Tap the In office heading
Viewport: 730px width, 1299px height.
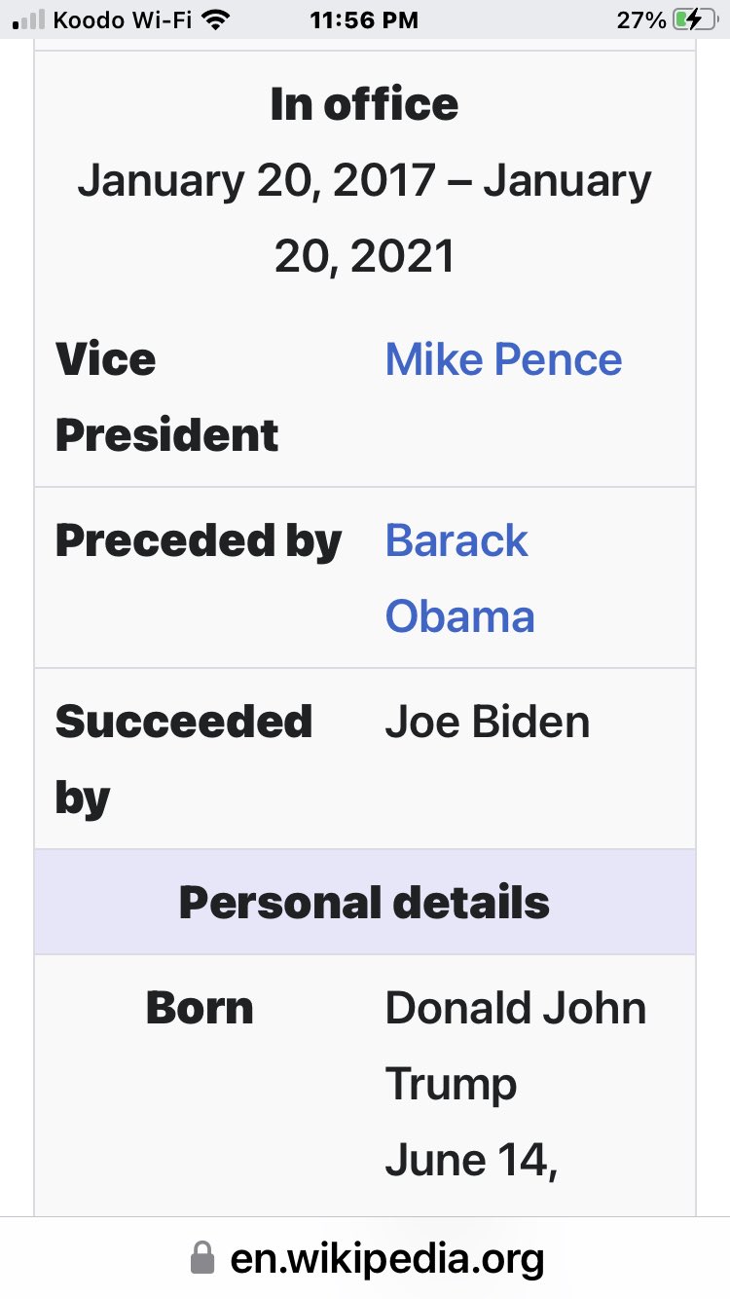tap(364, 105)
